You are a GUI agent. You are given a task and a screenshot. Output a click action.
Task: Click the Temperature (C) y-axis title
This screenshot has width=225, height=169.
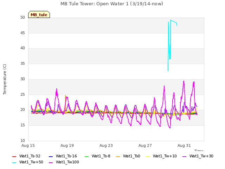coord(5,79)
